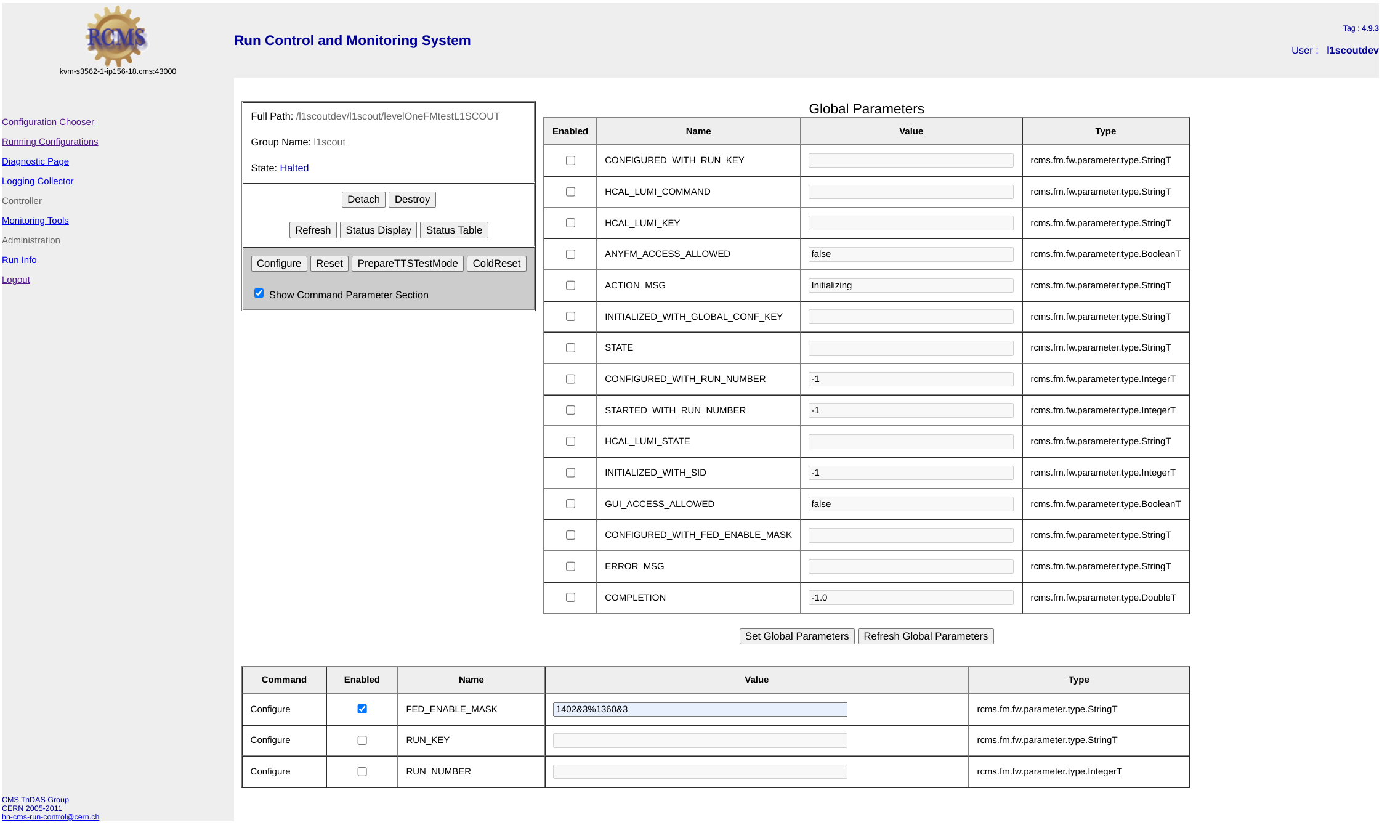Click the Configure command button
The height and width of the screenshot is (825, 1382).
pos(279,264)
